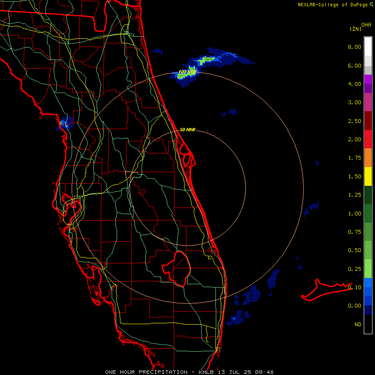Click the bright red legend swatch at 2.00
The image size is (375, 375).
point(368,139)
